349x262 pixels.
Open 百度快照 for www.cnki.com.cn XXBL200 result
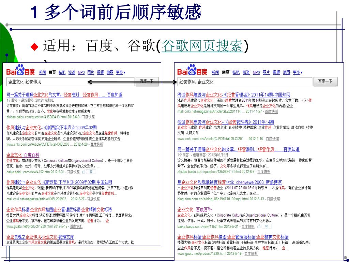tap(96, 144)
